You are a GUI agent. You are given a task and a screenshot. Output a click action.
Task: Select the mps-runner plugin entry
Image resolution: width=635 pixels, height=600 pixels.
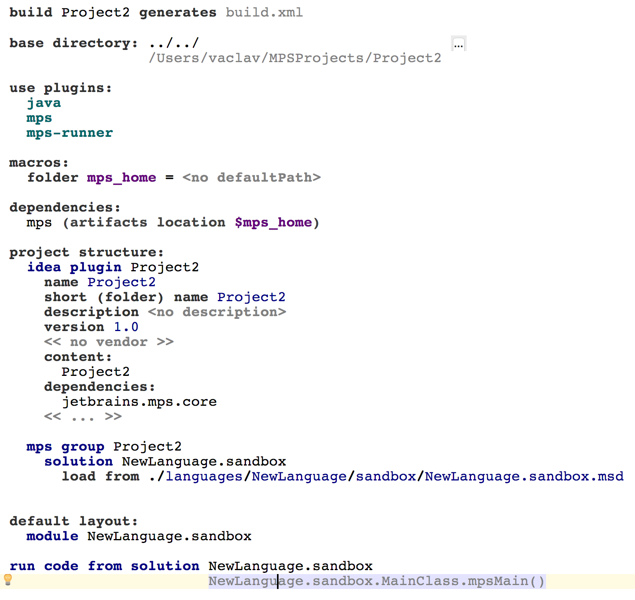point(70,133)
